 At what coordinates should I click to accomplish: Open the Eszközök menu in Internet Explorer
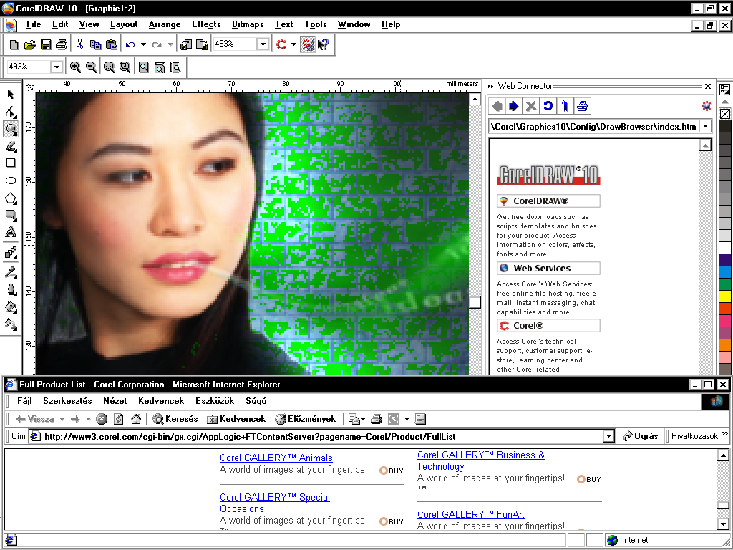coord(215,401)
